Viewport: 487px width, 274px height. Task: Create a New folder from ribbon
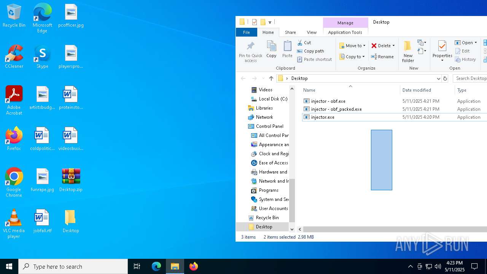tap(408, 51)
